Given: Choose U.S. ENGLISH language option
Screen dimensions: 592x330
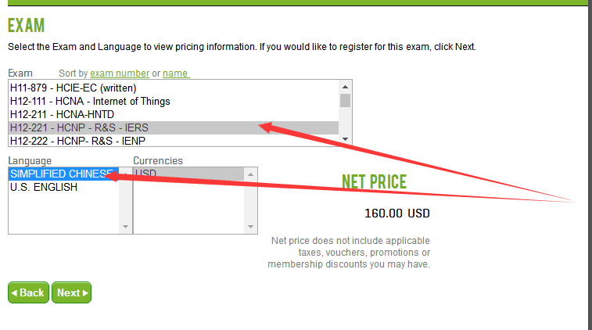Looking at the screenshot, I should click(44, 187).
